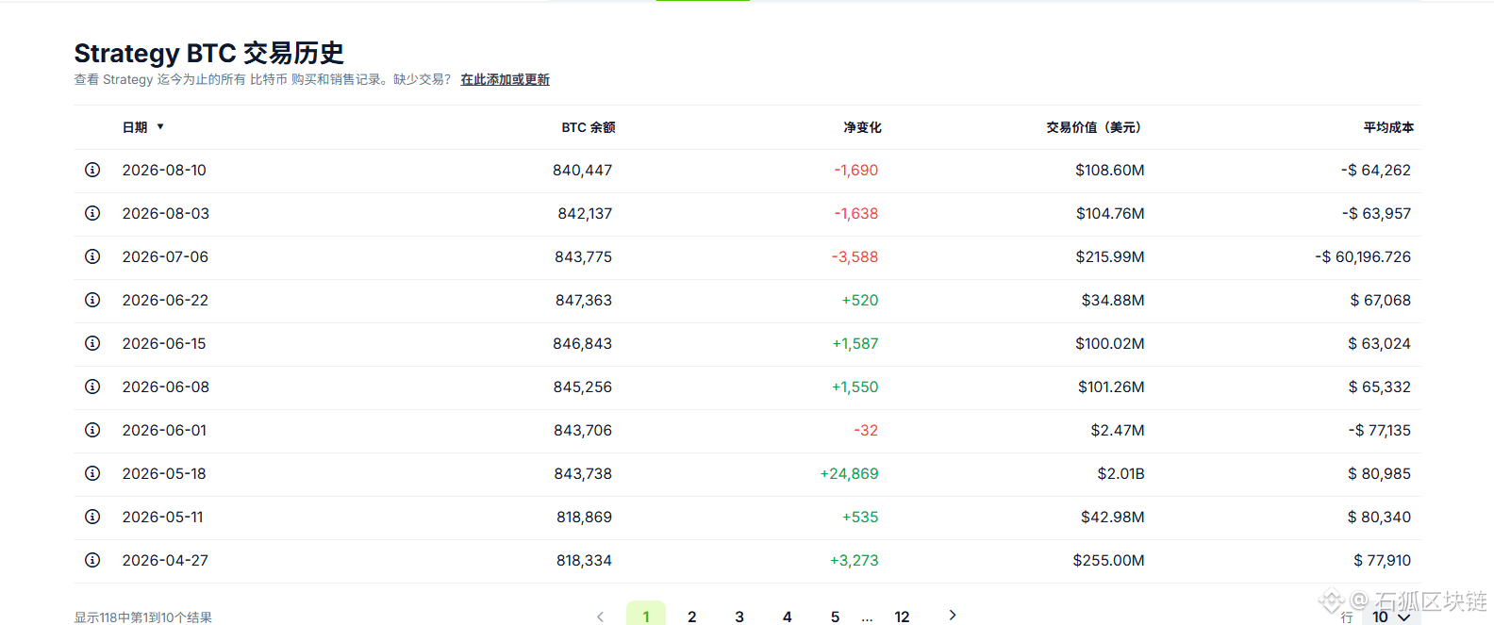Image resolution: width=1494 pixels, height=625 pixels.
Task: Open info icon for 2026-08-10 row
Action: [92, 170]
